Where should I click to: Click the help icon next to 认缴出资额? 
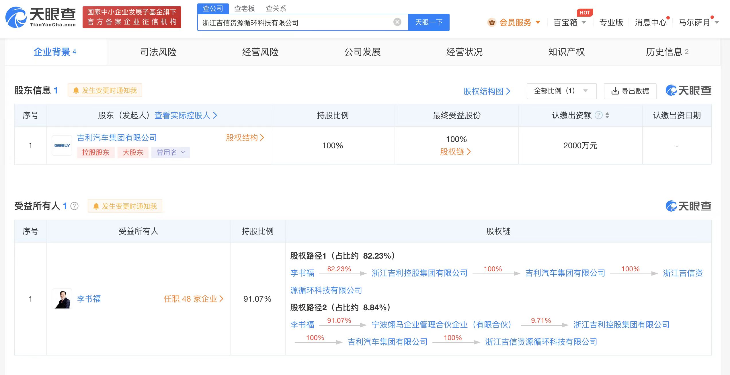(599, 115)
